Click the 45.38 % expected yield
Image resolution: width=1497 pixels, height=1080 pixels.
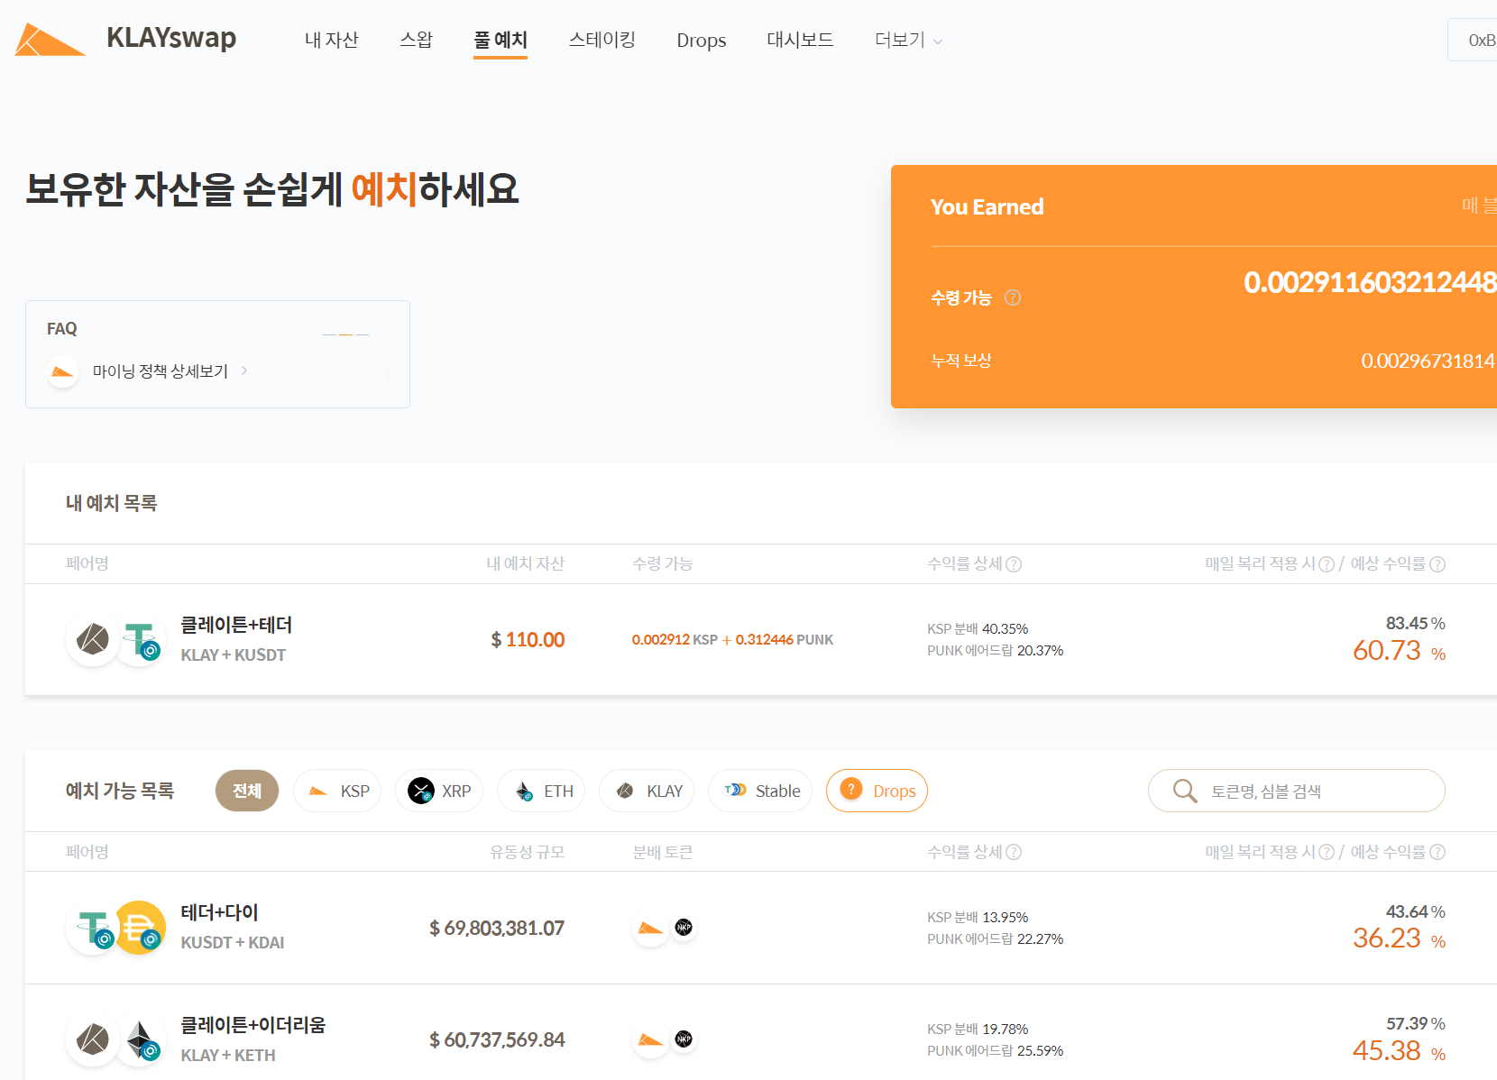click(1399, 1051)
